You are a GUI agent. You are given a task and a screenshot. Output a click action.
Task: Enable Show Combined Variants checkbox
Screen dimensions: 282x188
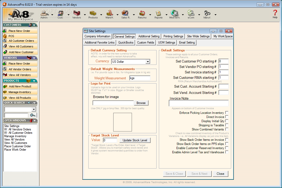click(x=227, y=129)
